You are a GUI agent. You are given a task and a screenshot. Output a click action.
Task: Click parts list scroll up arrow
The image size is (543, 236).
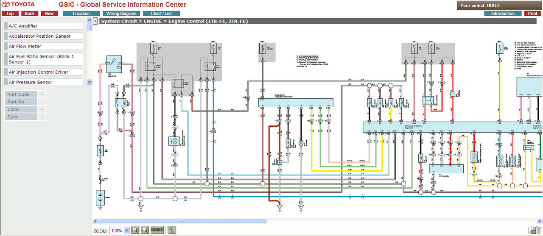point(90,19)
